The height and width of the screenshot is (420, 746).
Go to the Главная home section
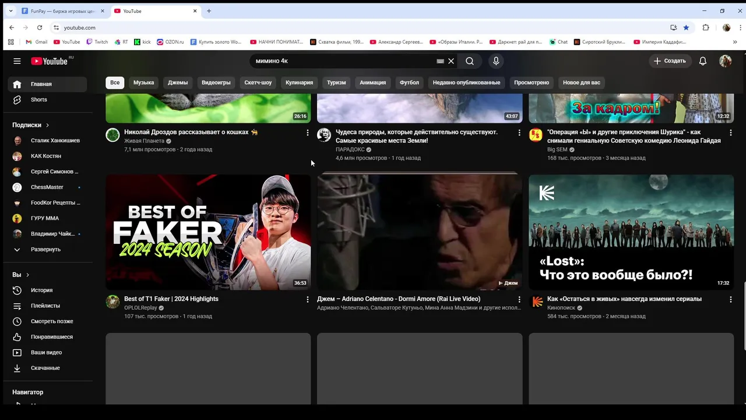(x=47, y=84)
